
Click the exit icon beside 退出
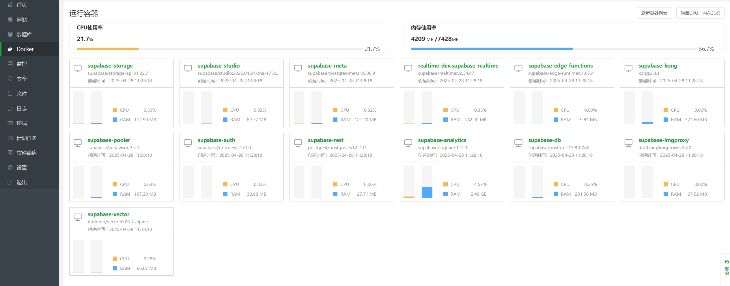pos(10,182)
